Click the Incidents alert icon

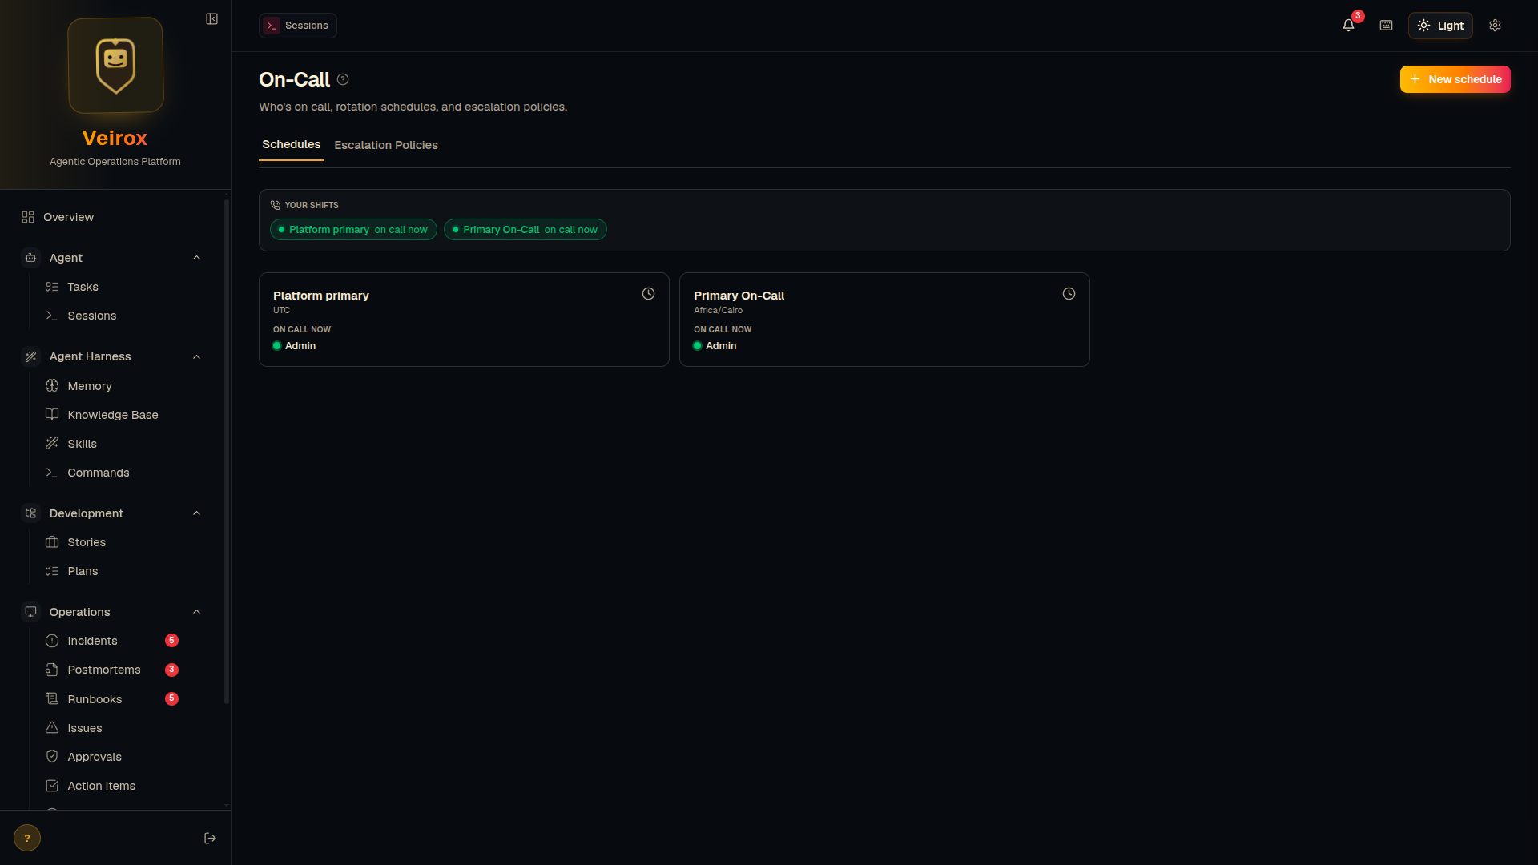(x=52, y=641)
